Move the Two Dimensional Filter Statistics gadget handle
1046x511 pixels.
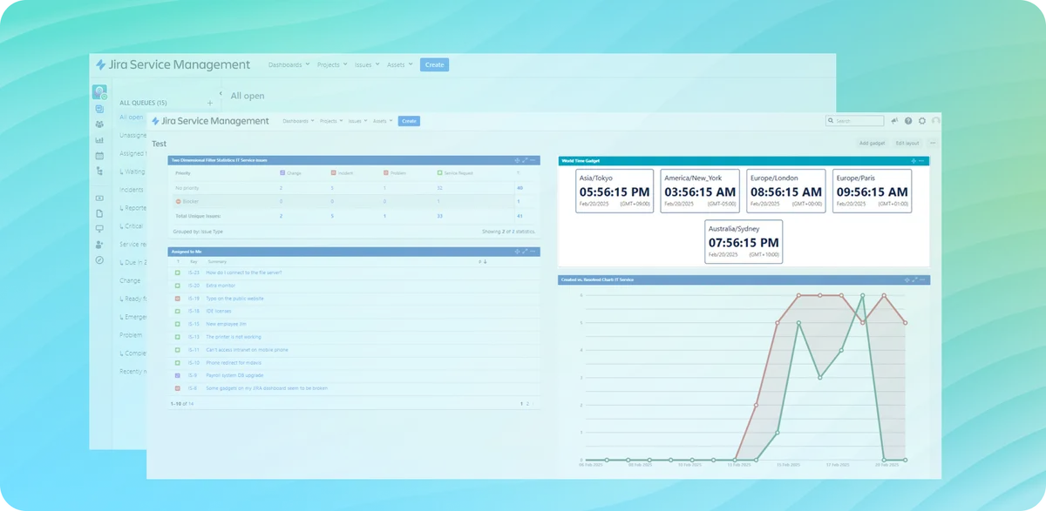coord(516,160)
